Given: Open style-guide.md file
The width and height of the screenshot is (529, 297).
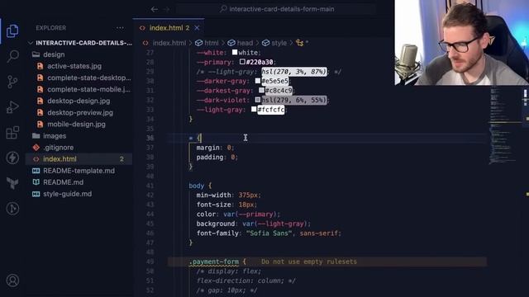Looking at the screenshot, I should pos(67,194).
